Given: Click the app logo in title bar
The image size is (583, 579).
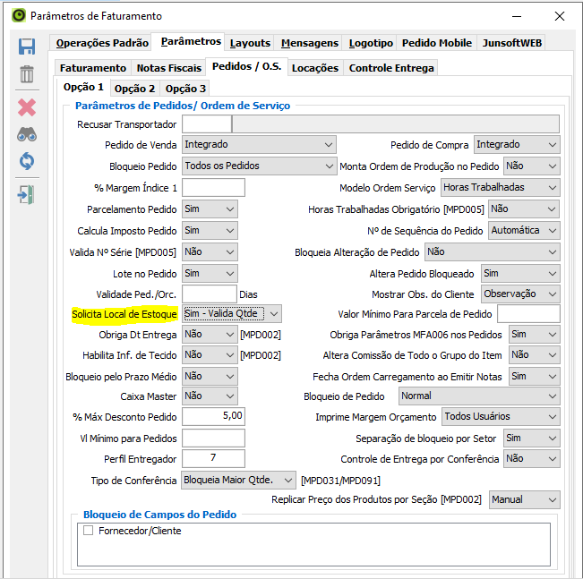Looking at the screenshot, I should coord(15,16).
